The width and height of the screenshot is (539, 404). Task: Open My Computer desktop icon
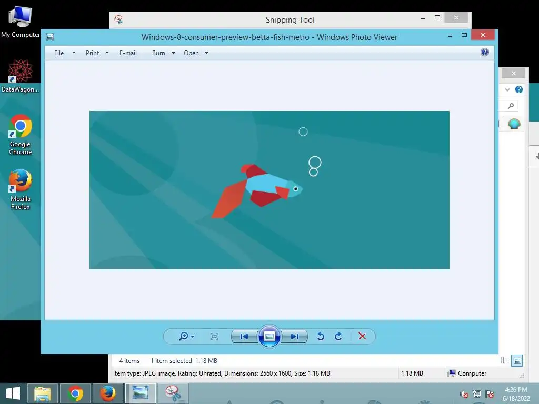pos(21,21)
